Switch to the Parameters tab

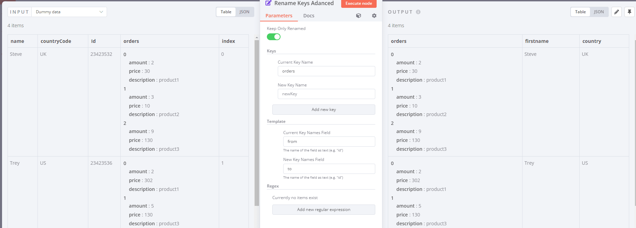[x=279, y=16]
